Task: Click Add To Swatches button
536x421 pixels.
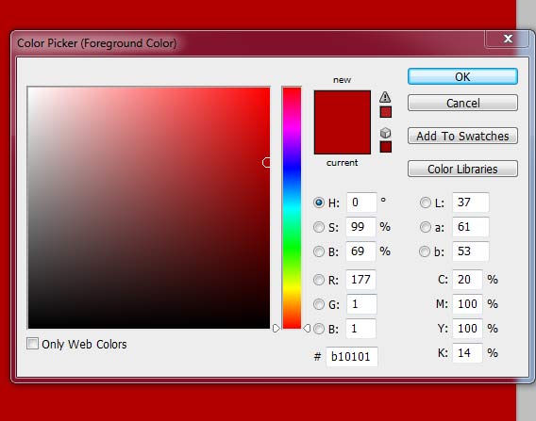Action: 462,136
